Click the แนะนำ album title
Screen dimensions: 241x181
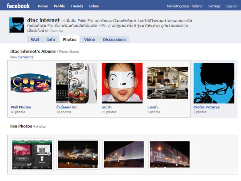(107, 107)
